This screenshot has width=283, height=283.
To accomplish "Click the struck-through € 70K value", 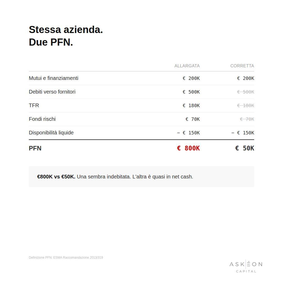I will [x=247, y=119].
